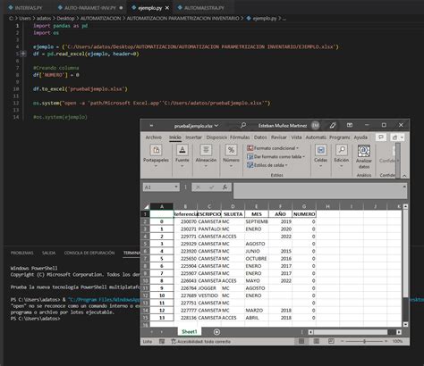
Task: Click the Analizar datos button
Action: (x=364, y=157)
